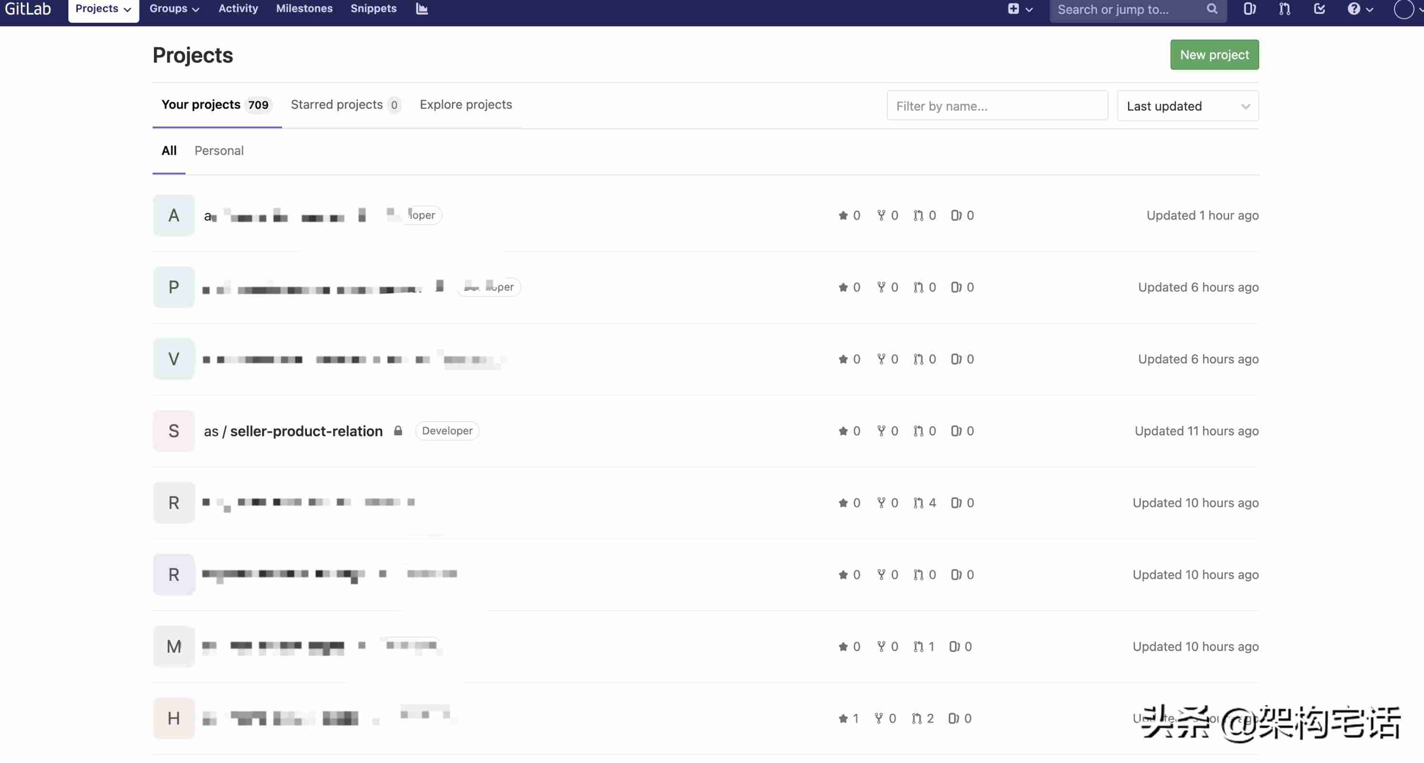Screen dimensions: 1424x763
Task: Click the Developer badge on seller-product-relation
Action: 447,431
